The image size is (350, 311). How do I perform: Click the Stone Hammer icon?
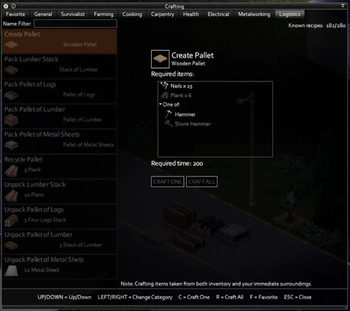click(x=167, y=124)
